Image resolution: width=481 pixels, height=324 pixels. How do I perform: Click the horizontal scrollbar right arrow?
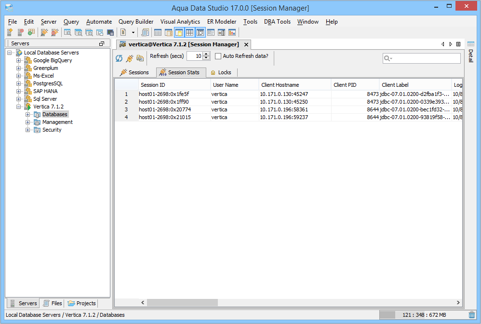tap(458, 303)
